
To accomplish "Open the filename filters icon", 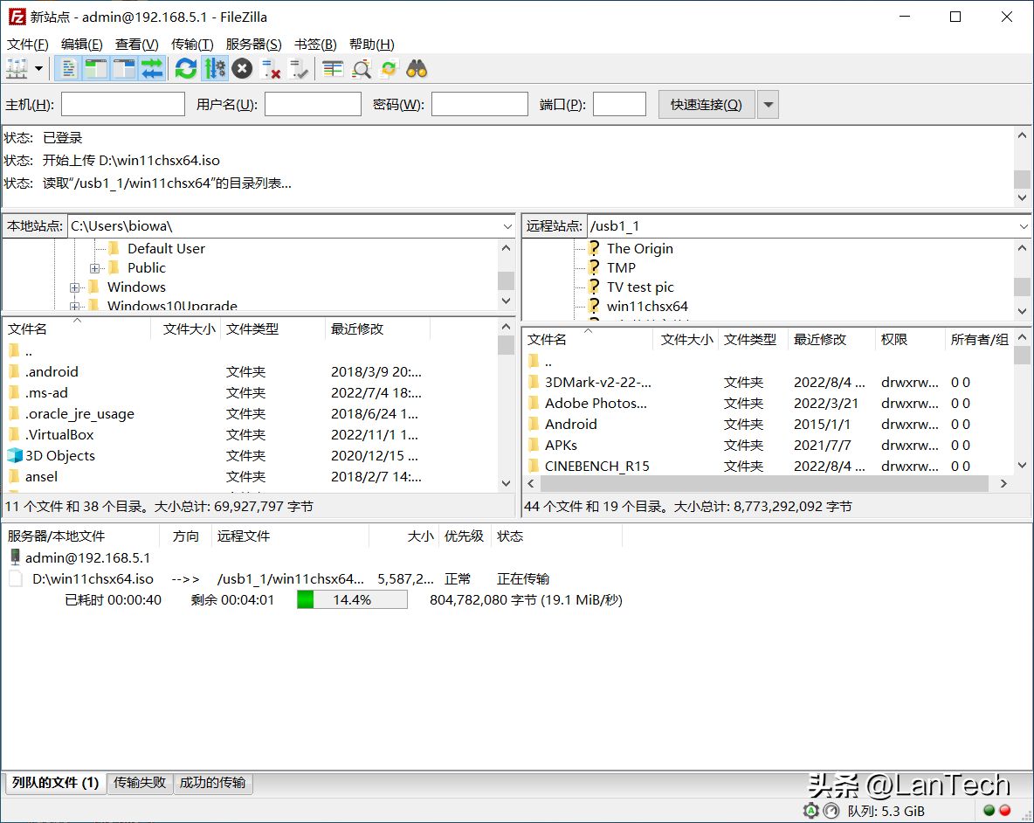I will click(333, 69).
